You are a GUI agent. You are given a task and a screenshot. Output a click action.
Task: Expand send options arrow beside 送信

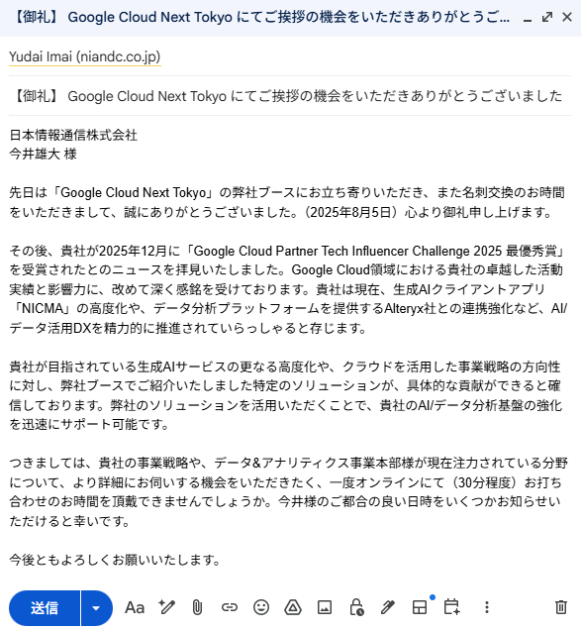96,608
